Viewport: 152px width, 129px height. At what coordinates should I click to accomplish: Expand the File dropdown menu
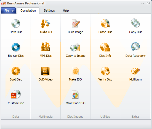[8, 10]
